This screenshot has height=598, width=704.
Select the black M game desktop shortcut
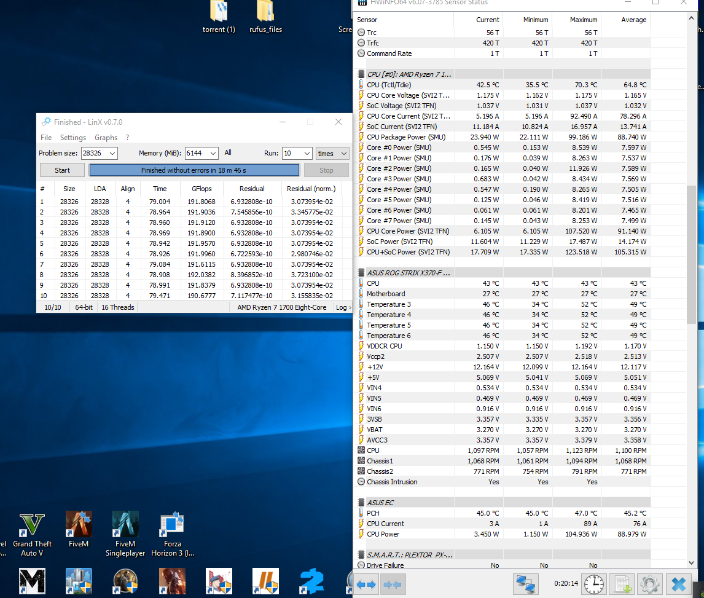[32, 581]
